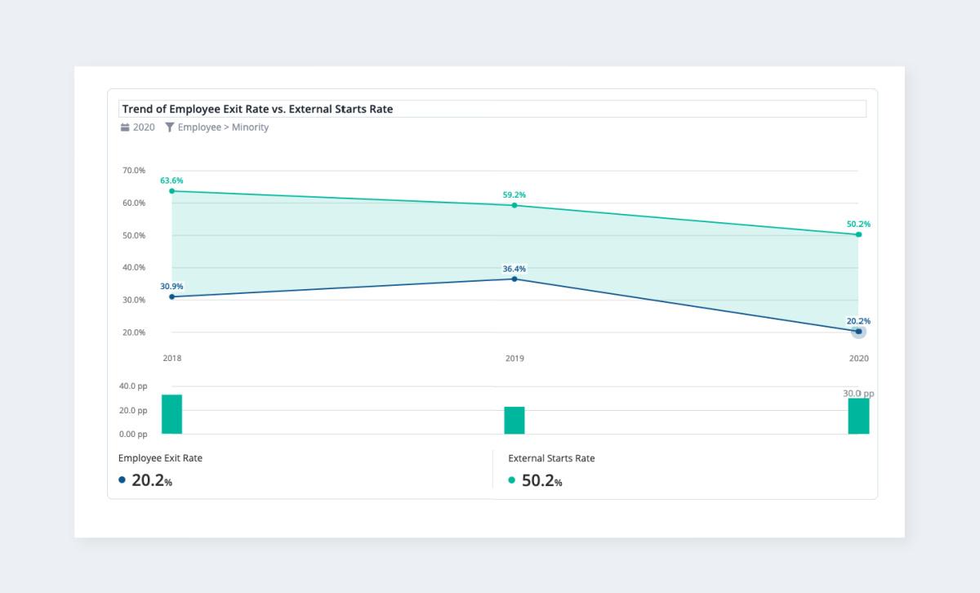Click the External Starts Rate legend label

(x=551, y=458)
